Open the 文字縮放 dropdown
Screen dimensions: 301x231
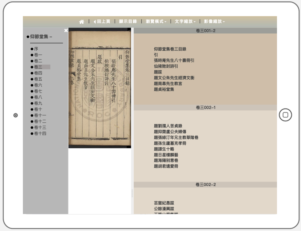pos(185,21)
